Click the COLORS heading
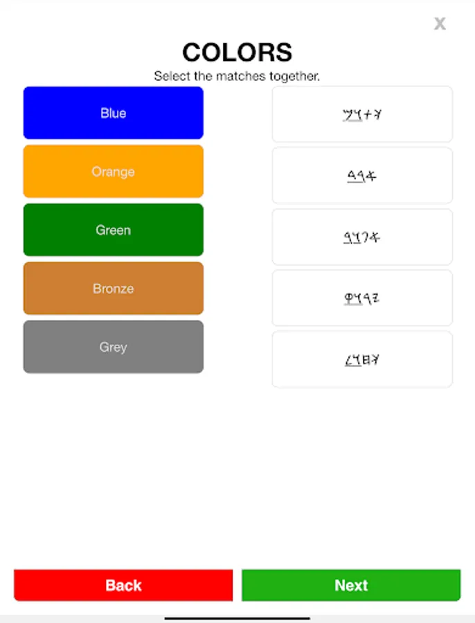 pos(237,53)
